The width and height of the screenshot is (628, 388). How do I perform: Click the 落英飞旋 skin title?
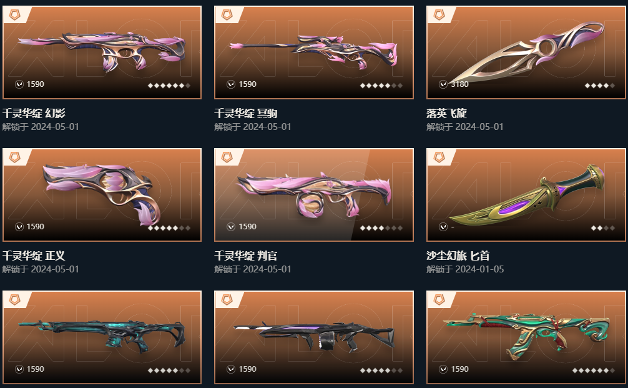coord(446,114)
